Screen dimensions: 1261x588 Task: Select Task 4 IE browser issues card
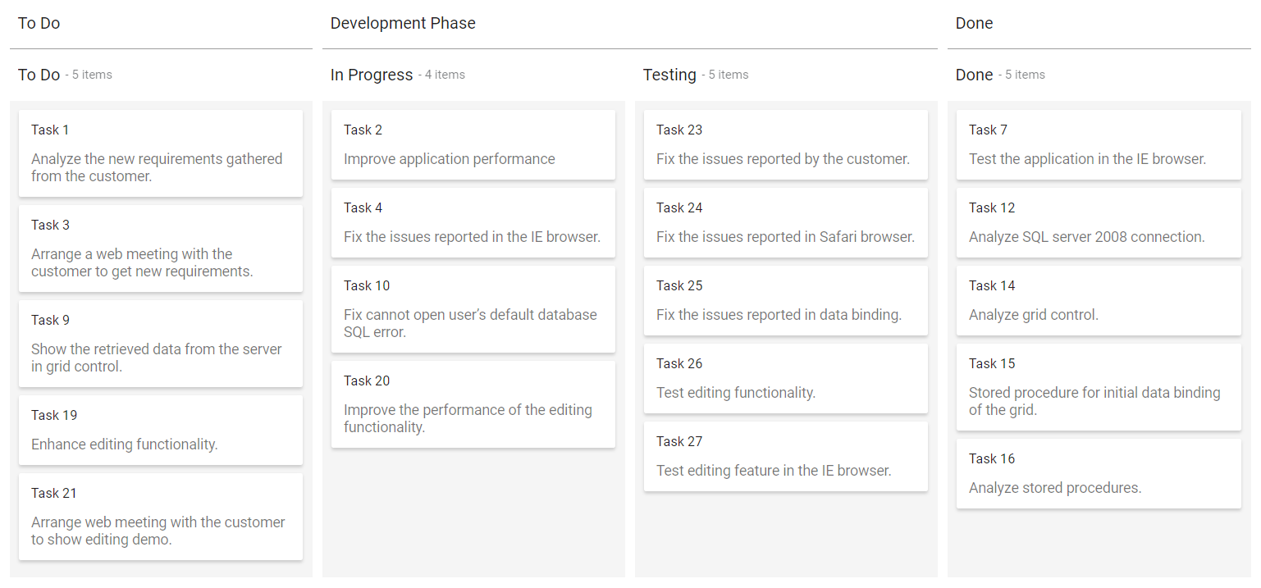pyautogui.click(x=473, y=222)
